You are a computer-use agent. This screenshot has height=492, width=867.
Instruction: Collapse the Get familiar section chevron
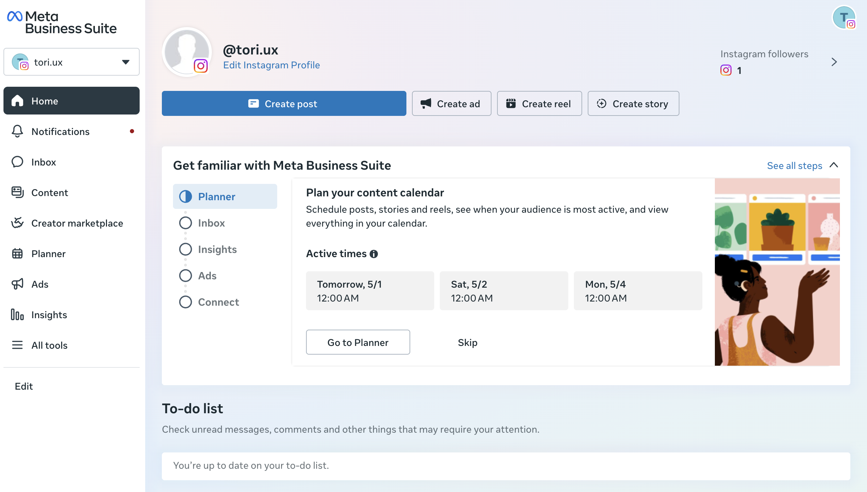[x=834, y=166]
